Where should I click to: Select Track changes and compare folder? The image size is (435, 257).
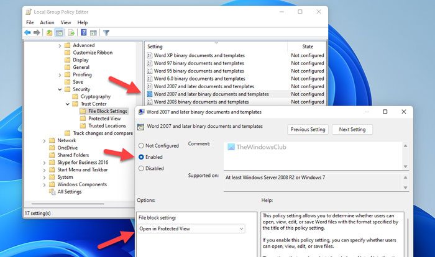[x=103, y=133]
